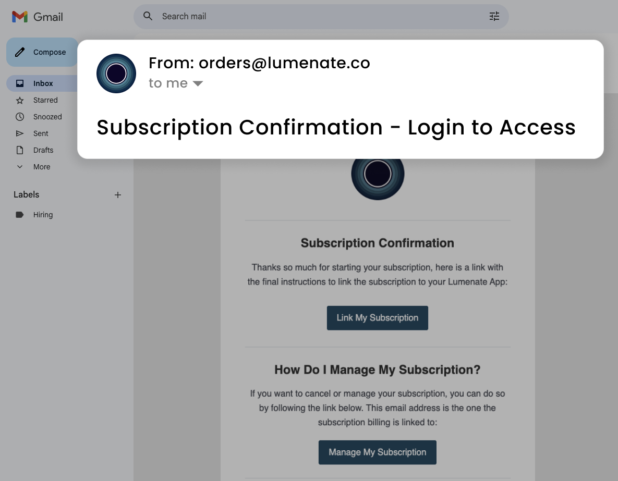The width and height of the screenshot is (618, 481).
Task: Click the search magnifier icon
Action: click(148, 16)
